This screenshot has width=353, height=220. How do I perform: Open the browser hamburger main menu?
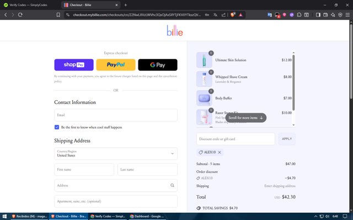click(x=347, y=15)
